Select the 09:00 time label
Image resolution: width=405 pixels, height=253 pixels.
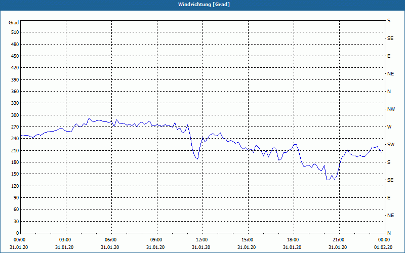[x=157, y=239]
